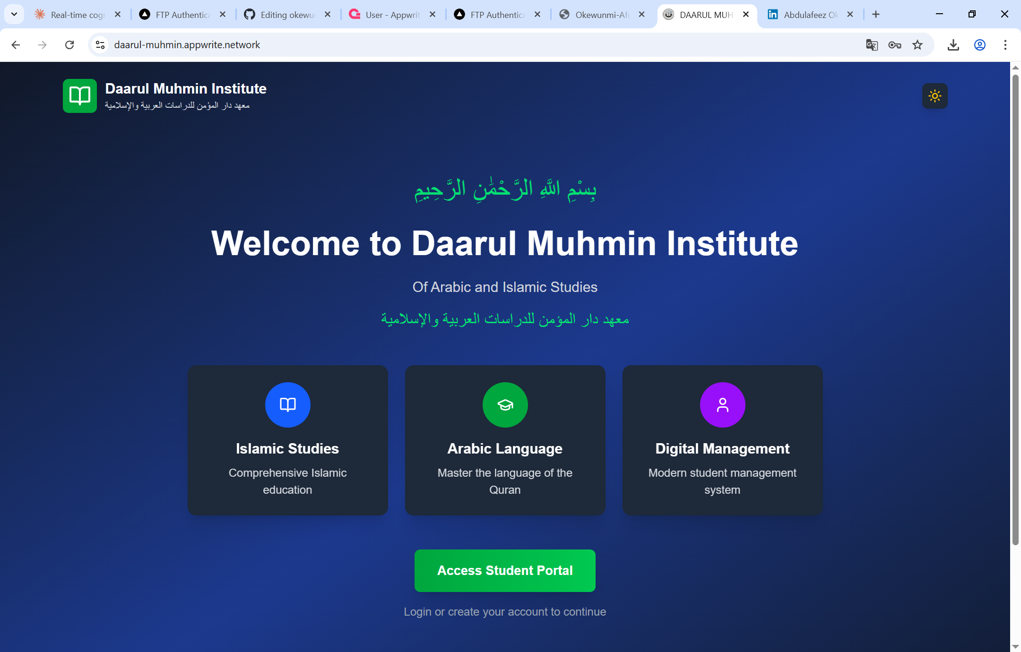This screenshot has width=1021, height=652.
Task: Click the Access Student Portal button
Action: [505, 570]
